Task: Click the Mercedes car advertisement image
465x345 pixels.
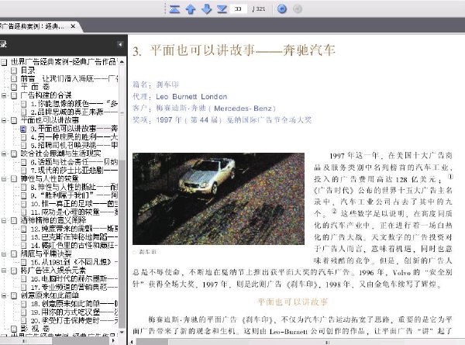Action: point(219,198)
